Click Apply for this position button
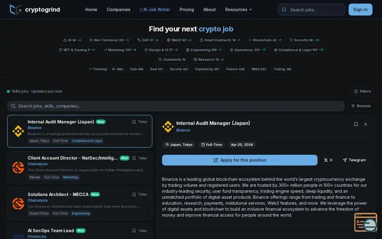This screenshot has height=239, width=382. (x=240, y=160)
